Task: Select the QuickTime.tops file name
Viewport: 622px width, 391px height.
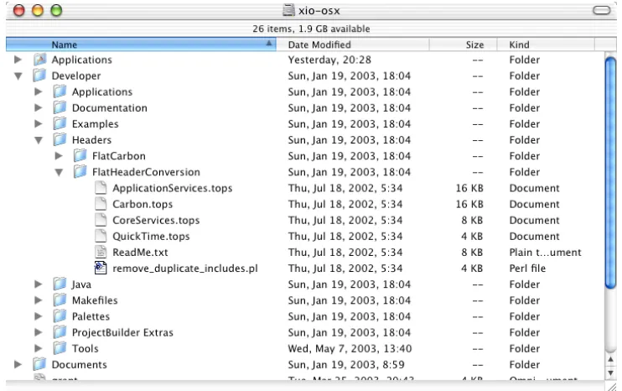Action: [x=151, y=236]
